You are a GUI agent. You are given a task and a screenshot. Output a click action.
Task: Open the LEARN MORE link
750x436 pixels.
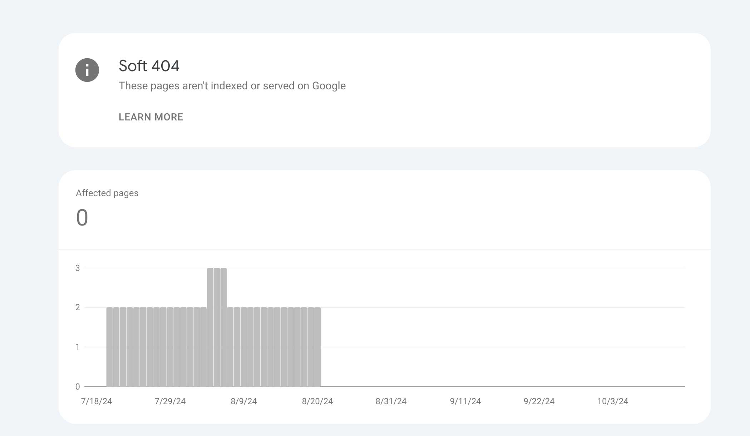(151, 117)
